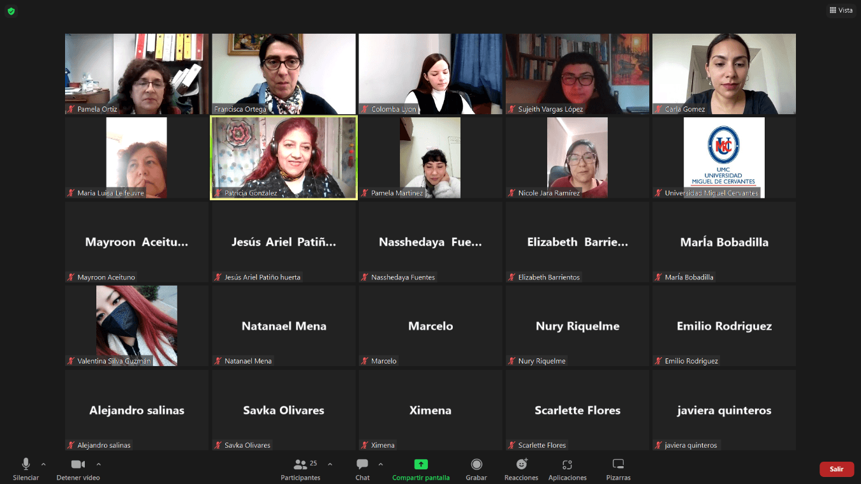
Task: Leave the meeting with the Salir button
Action: coord(836,469)
